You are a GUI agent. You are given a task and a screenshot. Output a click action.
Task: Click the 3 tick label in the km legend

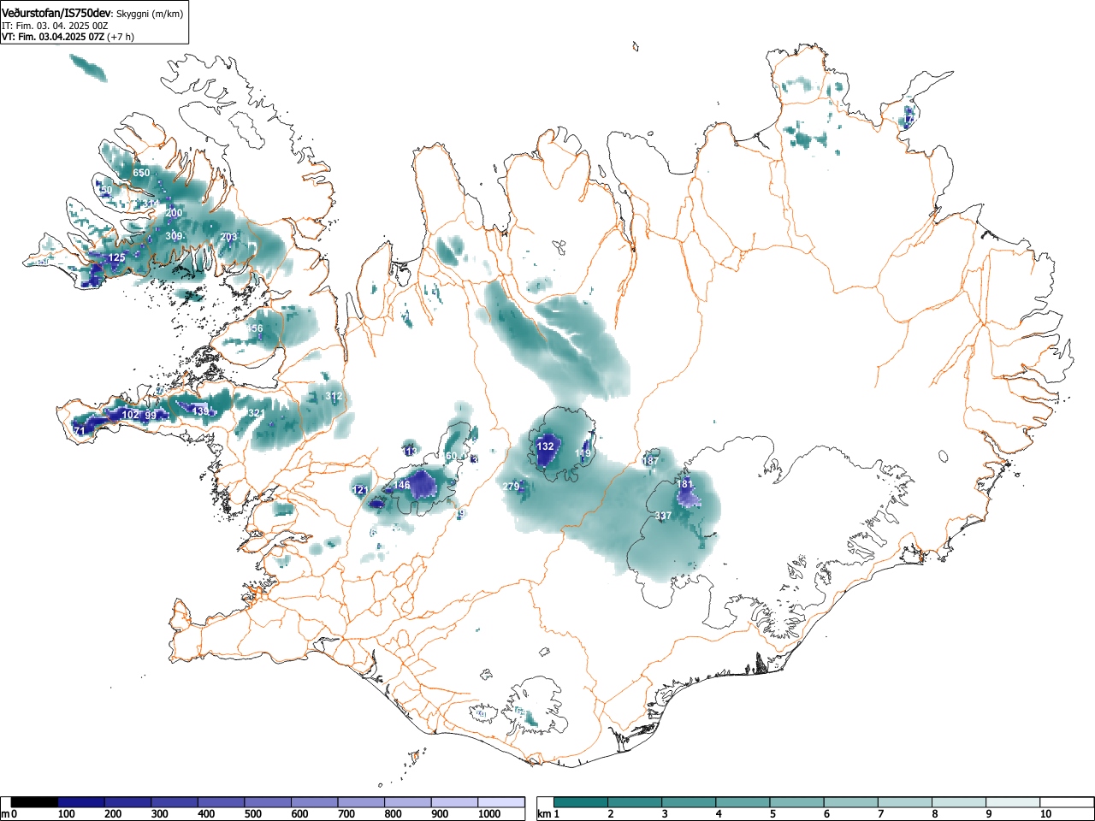click(666, 814)
